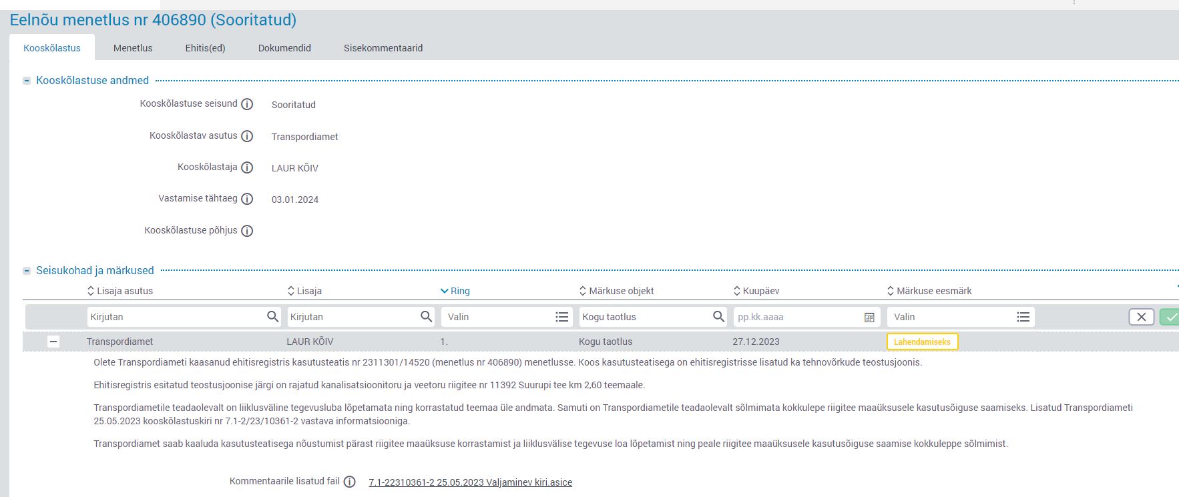Switch to the Menetlus tab
Screen dimensions: 1179x497
[x=133, y=48]
